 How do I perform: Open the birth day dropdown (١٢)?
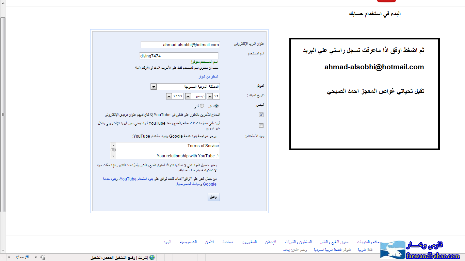point(210,97)
